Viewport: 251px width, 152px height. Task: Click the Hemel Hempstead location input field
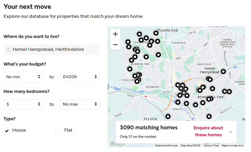(54, 50)
